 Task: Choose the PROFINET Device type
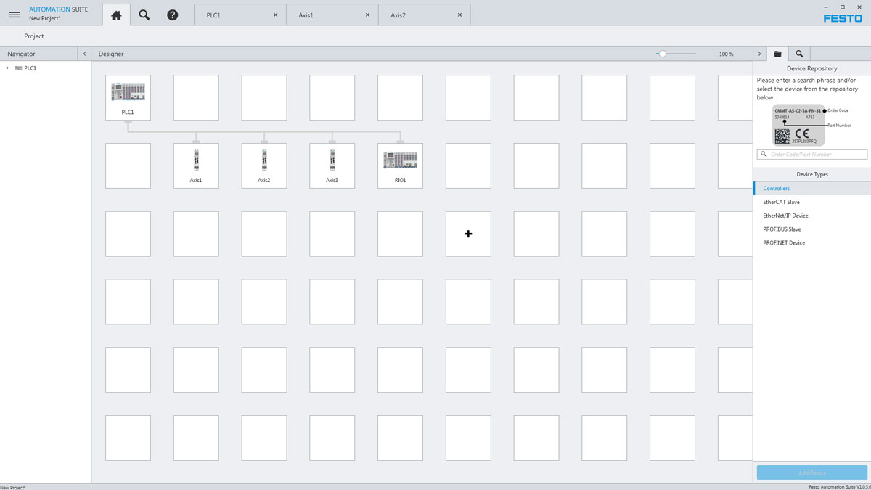click(784, 243)
